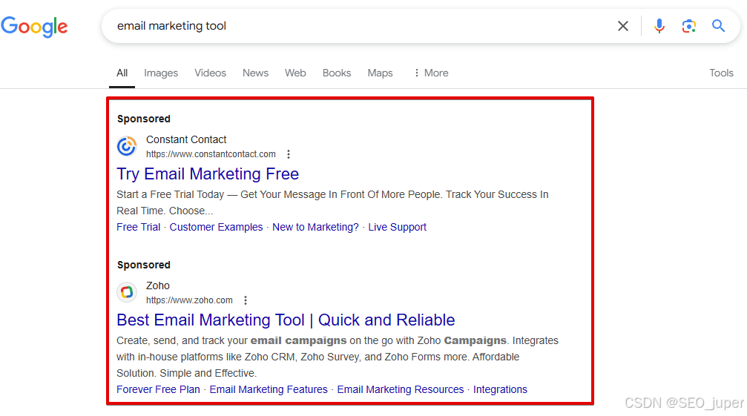
Task: Click the Zoho advertiser name
Action: pos(158,285)
